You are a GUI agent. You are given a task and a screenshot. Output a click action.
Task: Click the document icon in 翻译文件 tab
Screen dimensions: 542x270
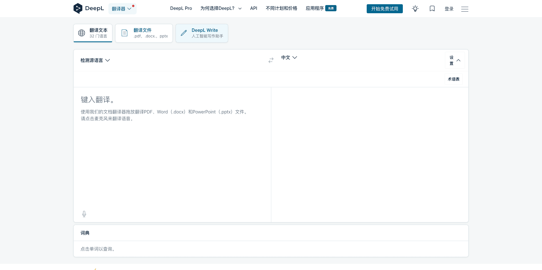pos(124,33)
